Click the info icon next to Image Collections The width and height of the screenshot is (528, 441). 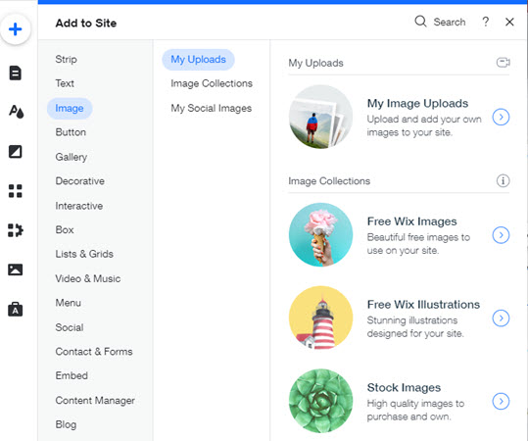(503, 181)
